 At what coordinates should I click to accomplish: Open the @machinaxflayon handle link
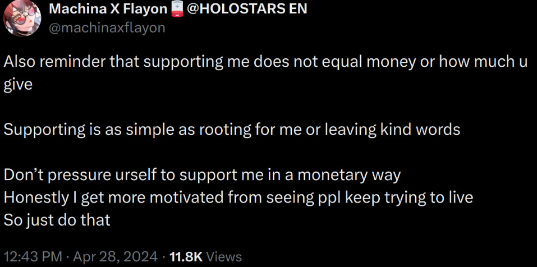(107, 27)
